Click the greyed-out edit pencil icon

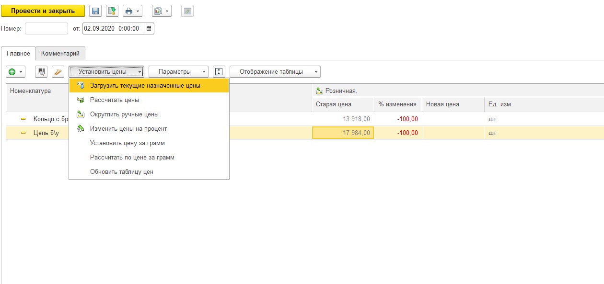tap(187, 11)
